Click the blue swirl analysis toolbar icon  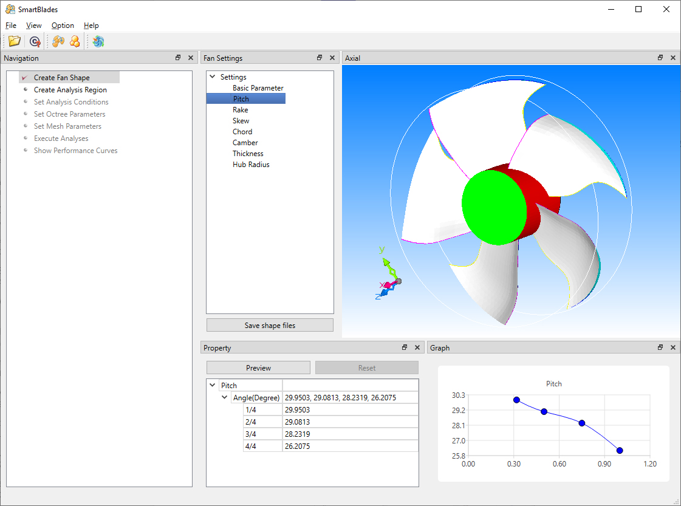point(98,41)
